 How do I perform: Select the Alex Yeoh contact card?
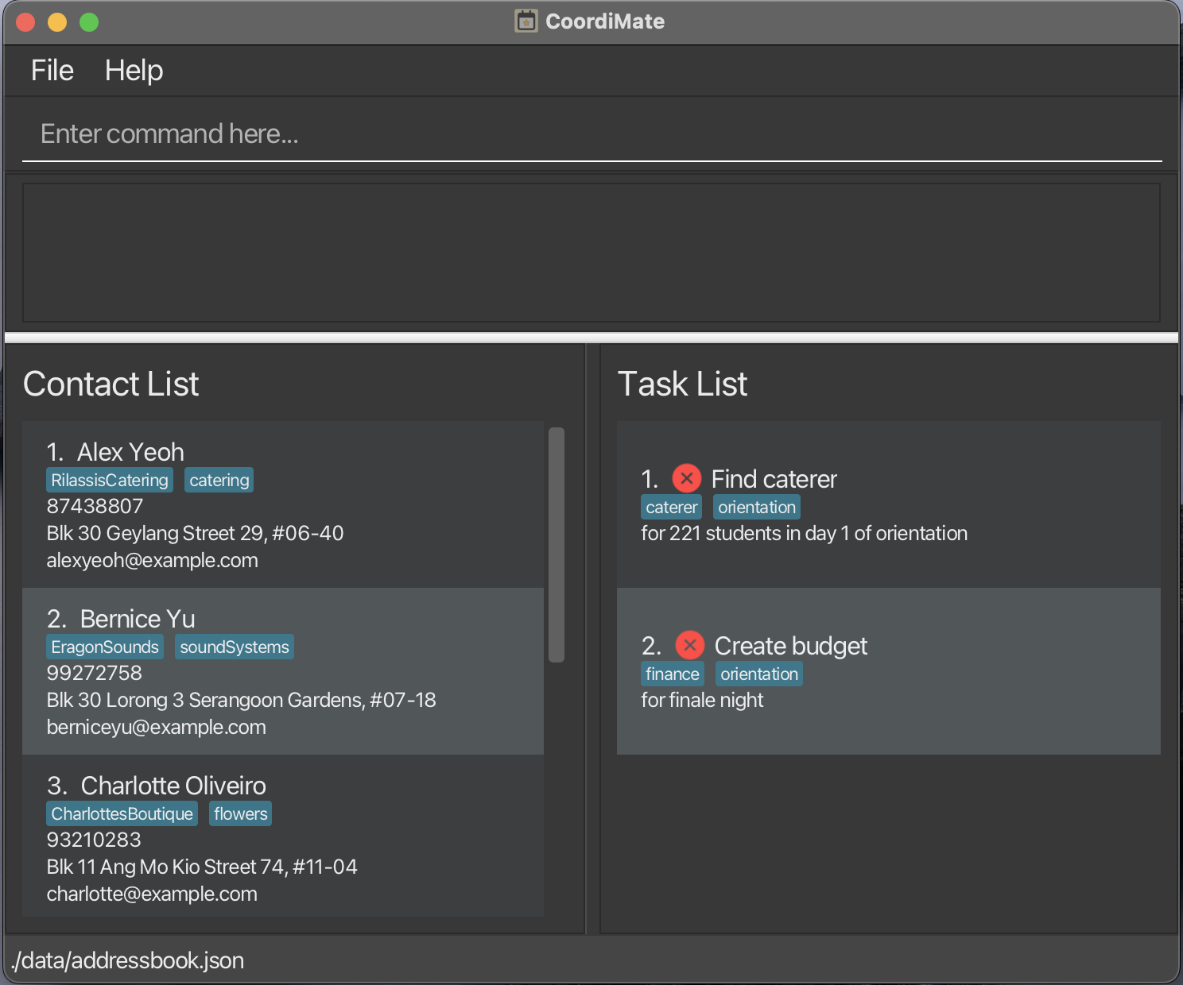[282, 505]
